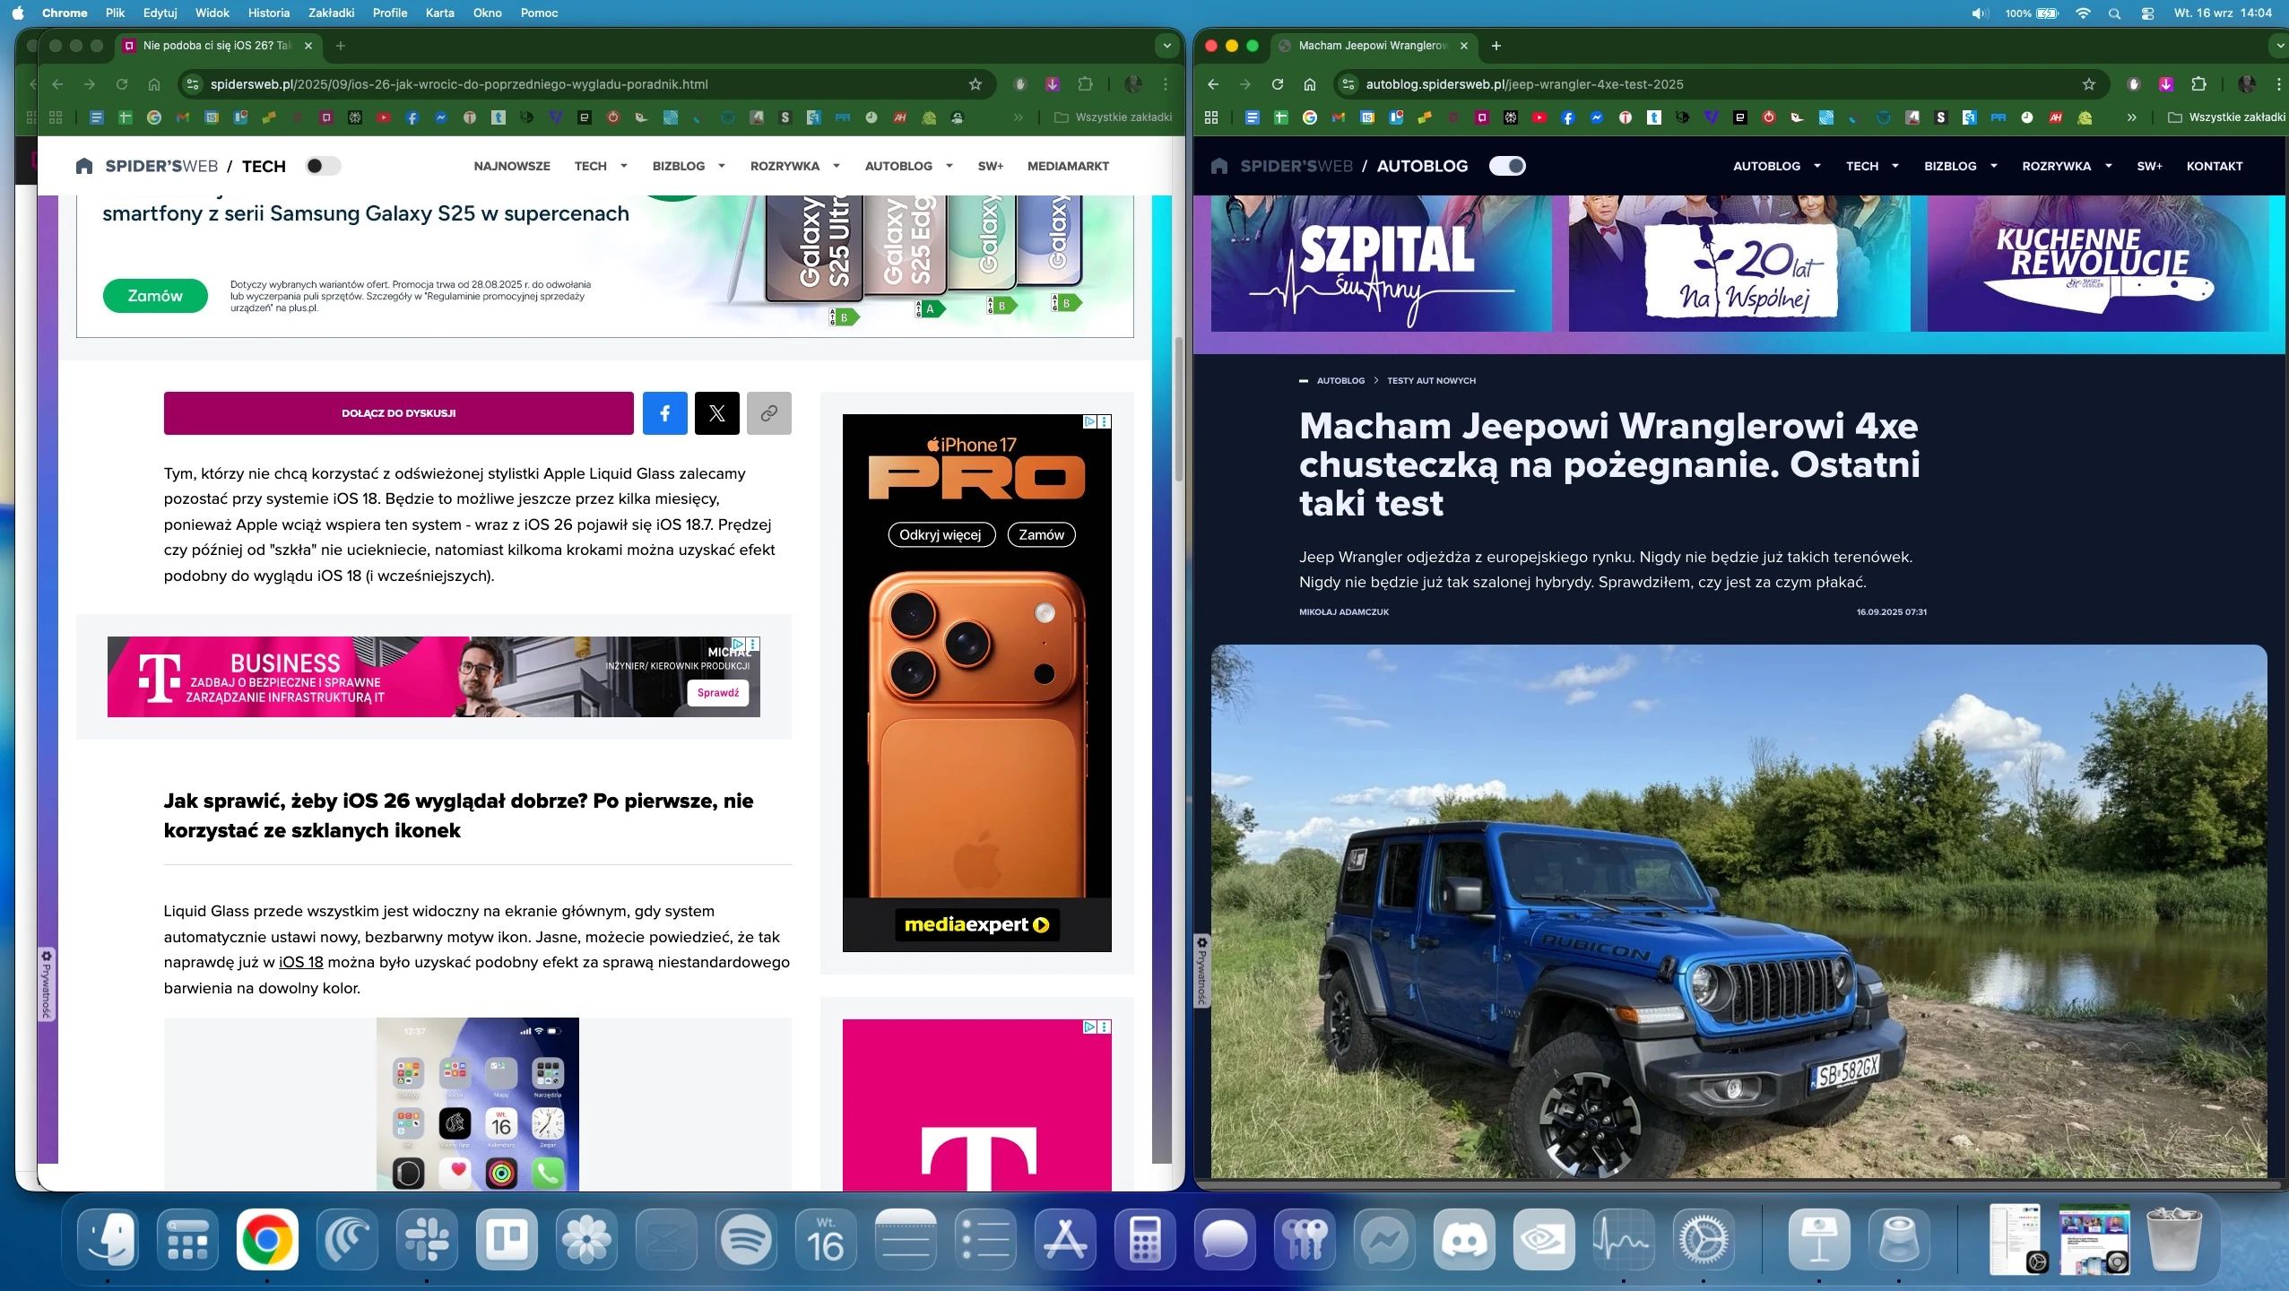The width and height of the screenshot is (2289, 1291).
Task: Click the Kuchenne Rewolucje banner
Action: click(2098, 264)
